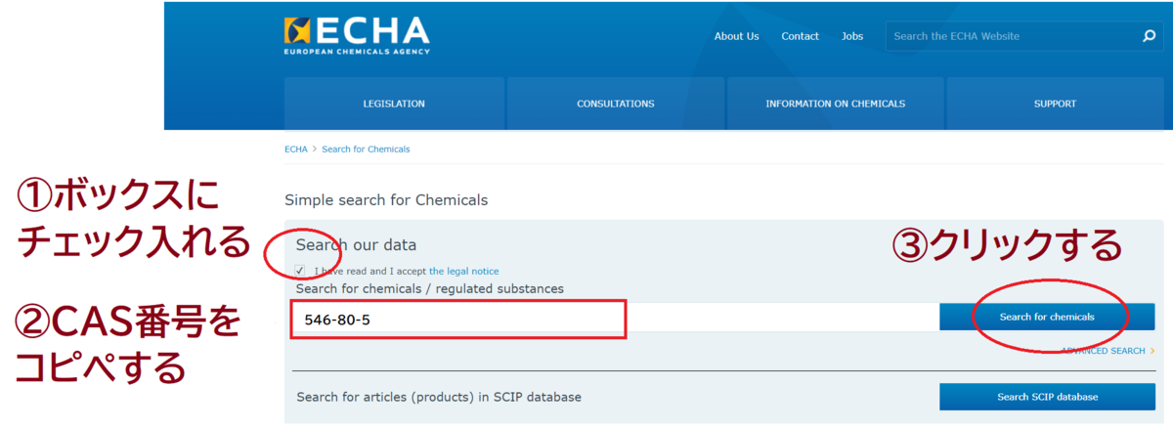The height and width of the screenshot is (429, 1173).
Task: Open the Jobs page
Action: click(x=852, y=36)
